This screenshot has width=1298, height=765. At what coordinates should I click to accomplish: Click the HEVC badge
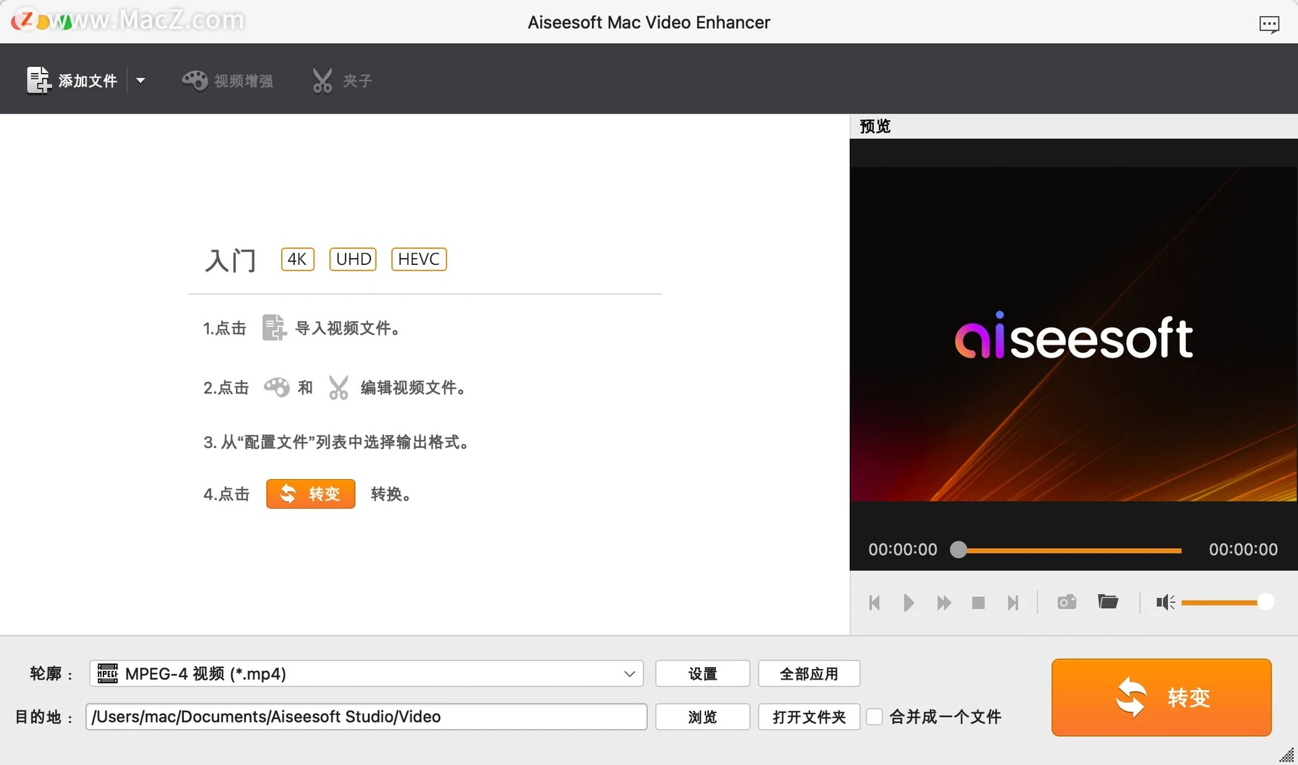pyautogui.click(x=418, y=259)
